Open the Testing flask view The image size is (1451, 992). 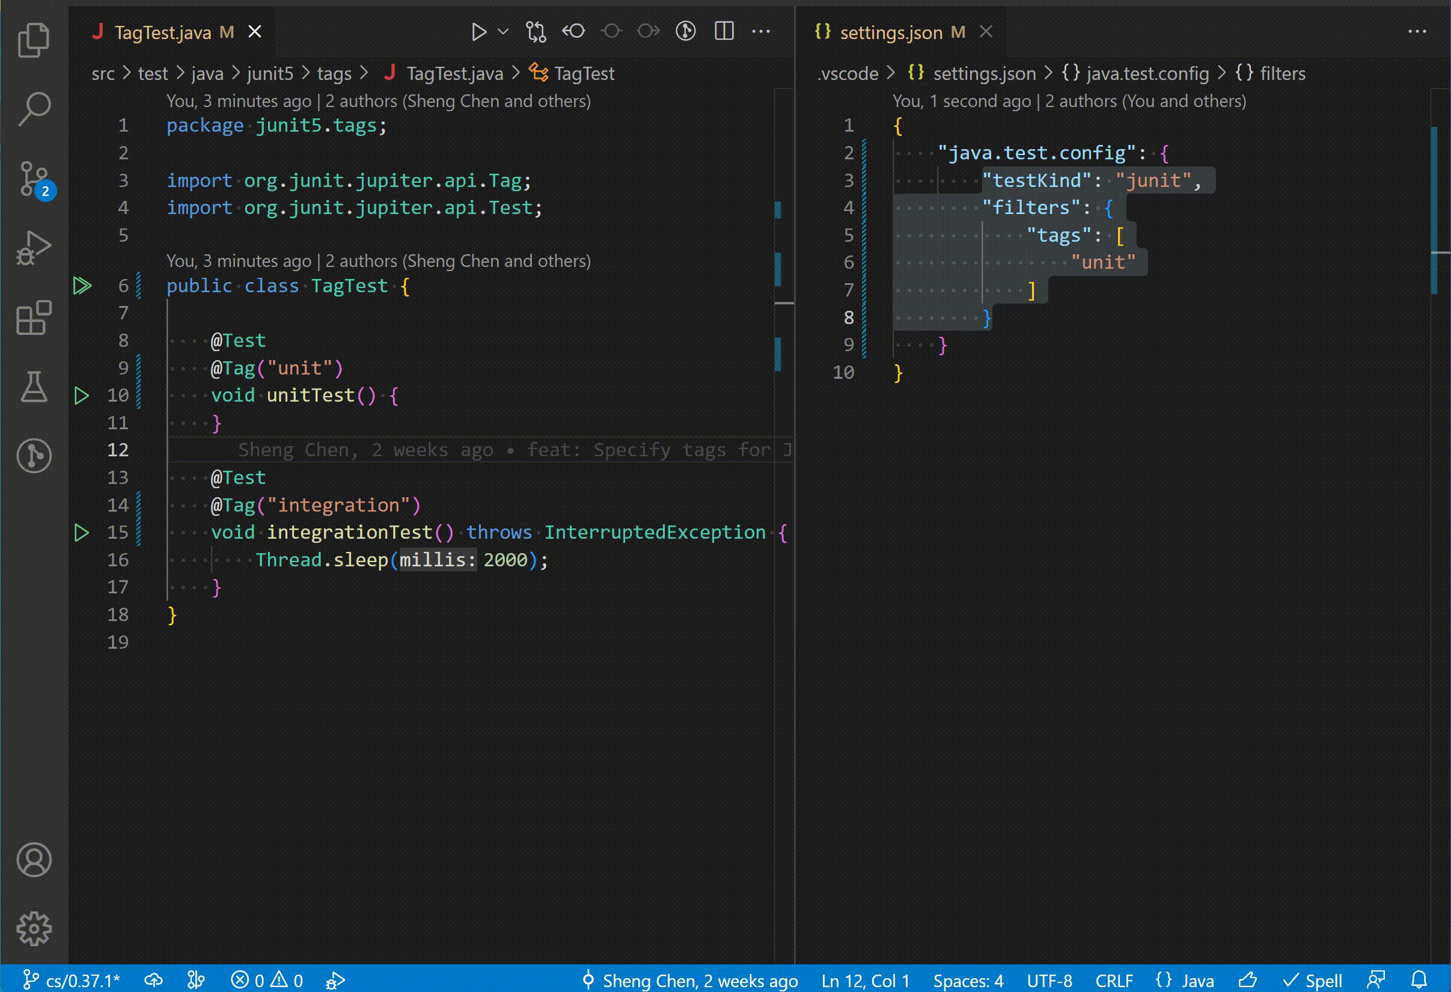(34, 388)
